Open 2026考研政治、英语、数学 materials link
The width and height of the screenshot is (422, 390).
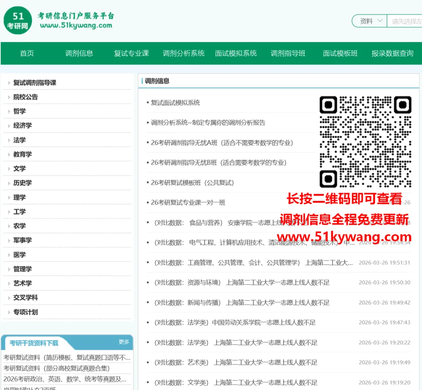(65, 379)
